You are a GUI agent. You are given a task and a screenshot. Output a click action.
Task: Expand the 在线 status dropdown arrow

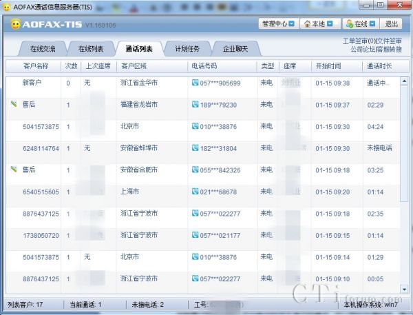point(374,24)
